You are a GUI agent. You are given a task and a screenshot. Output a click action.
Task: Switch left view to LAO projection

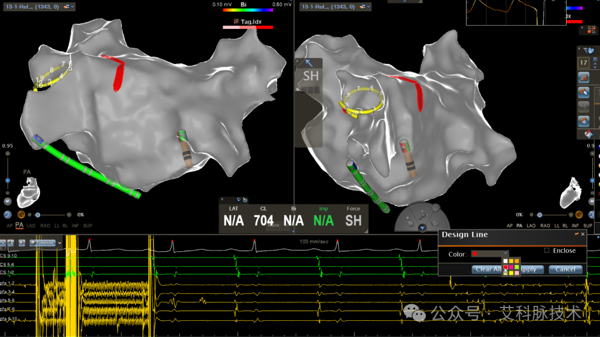click(x=31, y=226)
